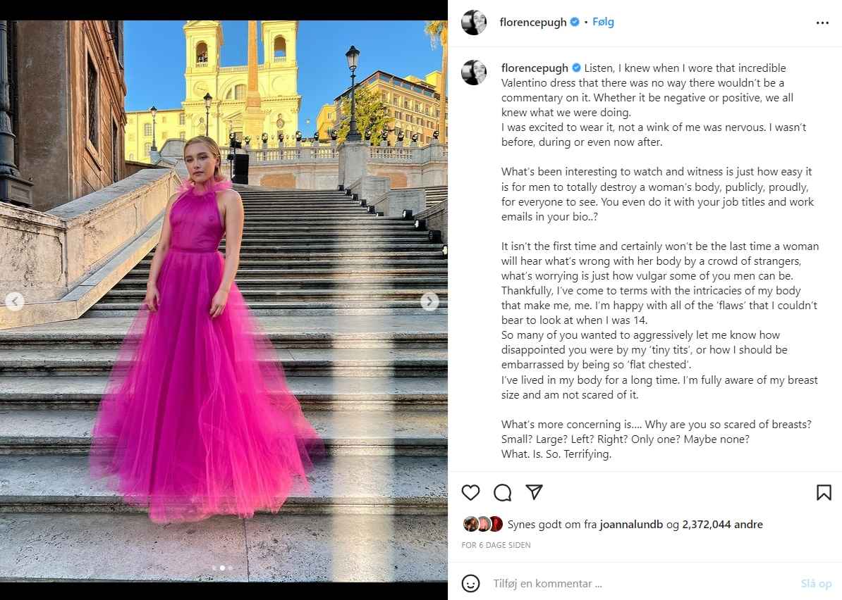Open the emoji picker smiley icon
842x600 pixels.
470,583
